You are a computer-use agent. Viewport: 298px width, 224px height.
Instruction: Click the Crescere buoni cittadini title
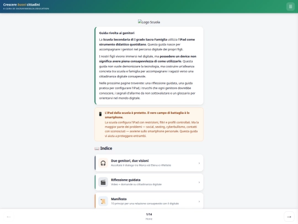pos(22,4)
